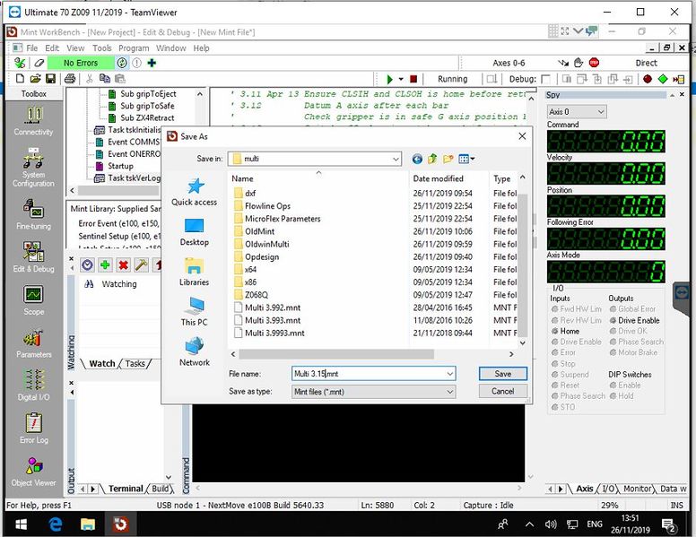Click the Save button
The width and height of the screenshot is (696, 537).
pyautogui.click(x=503, y=374)
